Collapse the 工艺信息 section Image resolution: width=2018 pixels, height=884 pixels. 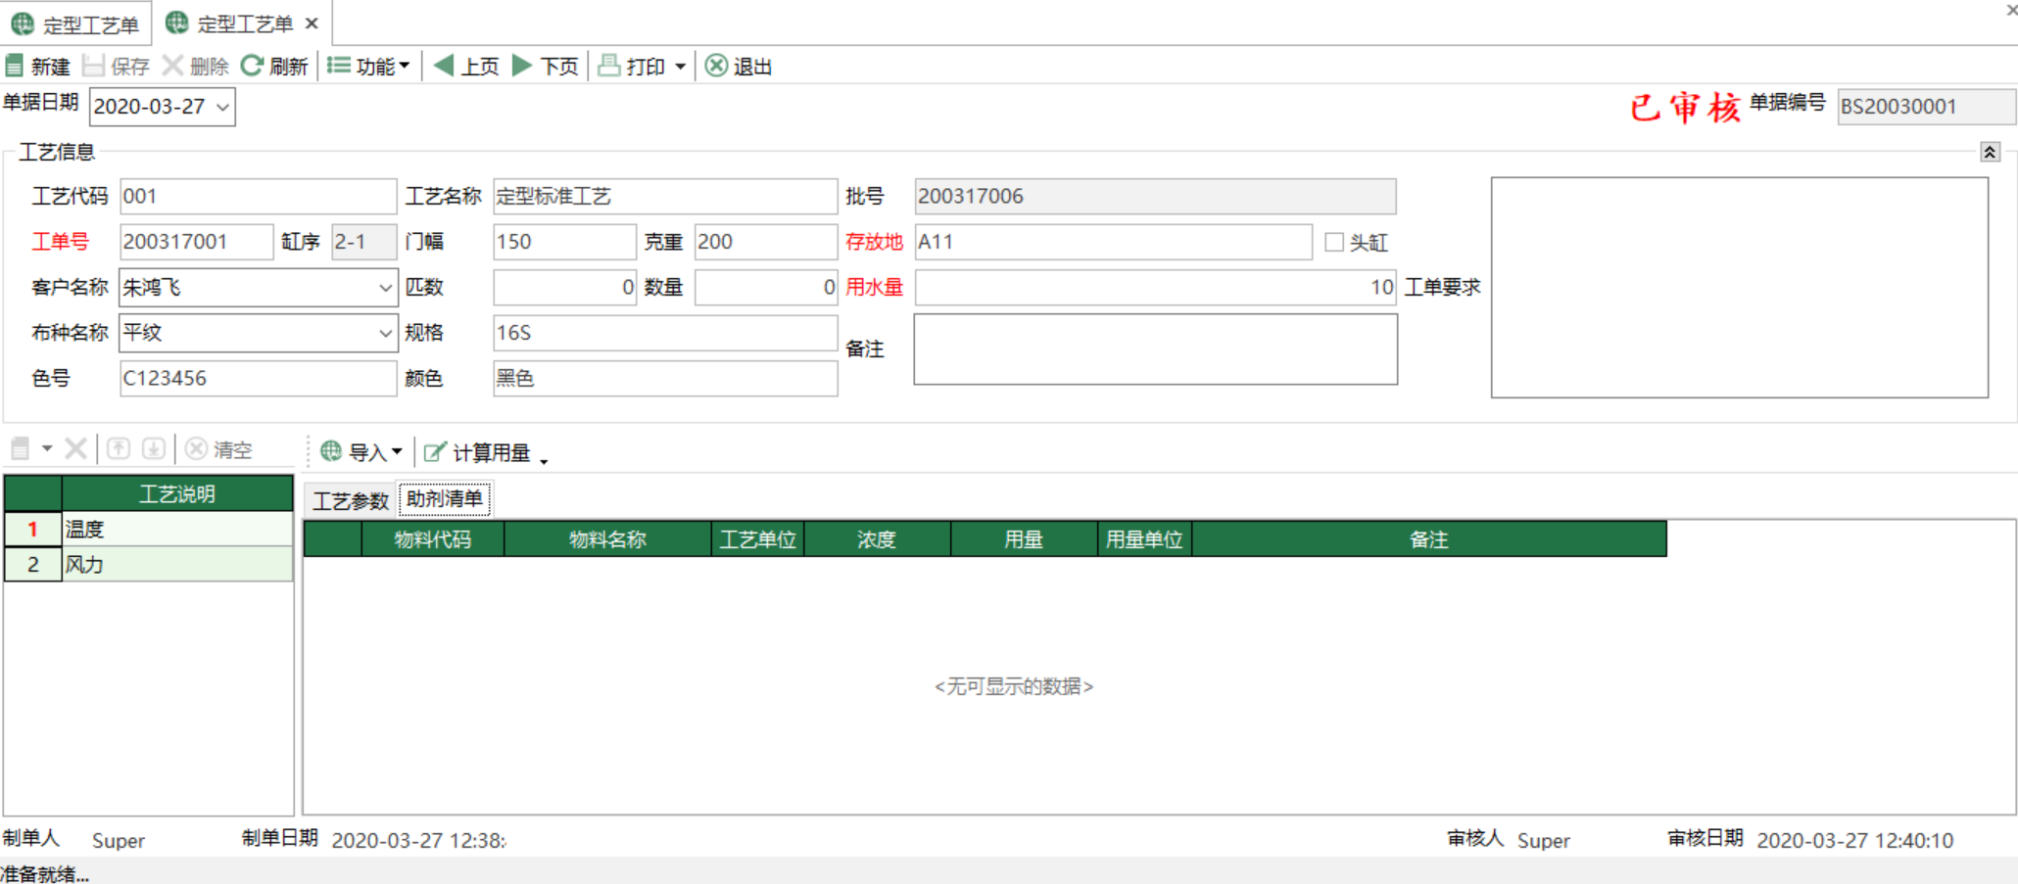(x=1990, y=152)
